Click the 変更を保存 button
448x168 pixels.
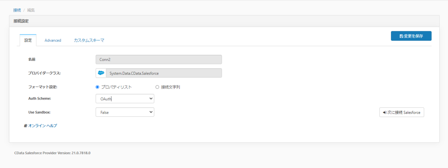pos(411,36)
